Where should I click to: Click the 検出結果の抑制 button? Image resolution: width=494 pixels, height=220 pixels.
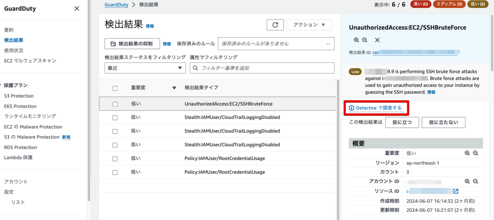pyautogui.click(x=132, y=44)
